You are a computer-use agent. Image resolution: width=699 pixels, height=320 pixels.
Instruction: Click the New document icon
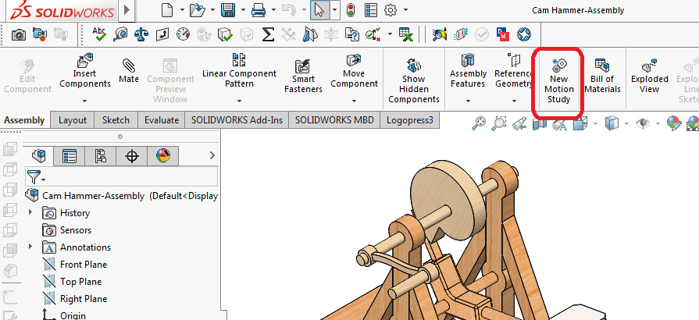tap(167, 10)
